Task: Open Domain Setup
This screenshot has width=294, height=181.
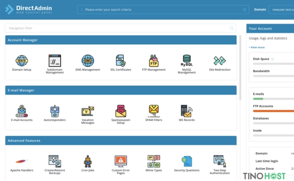Action: coord(22,63)
